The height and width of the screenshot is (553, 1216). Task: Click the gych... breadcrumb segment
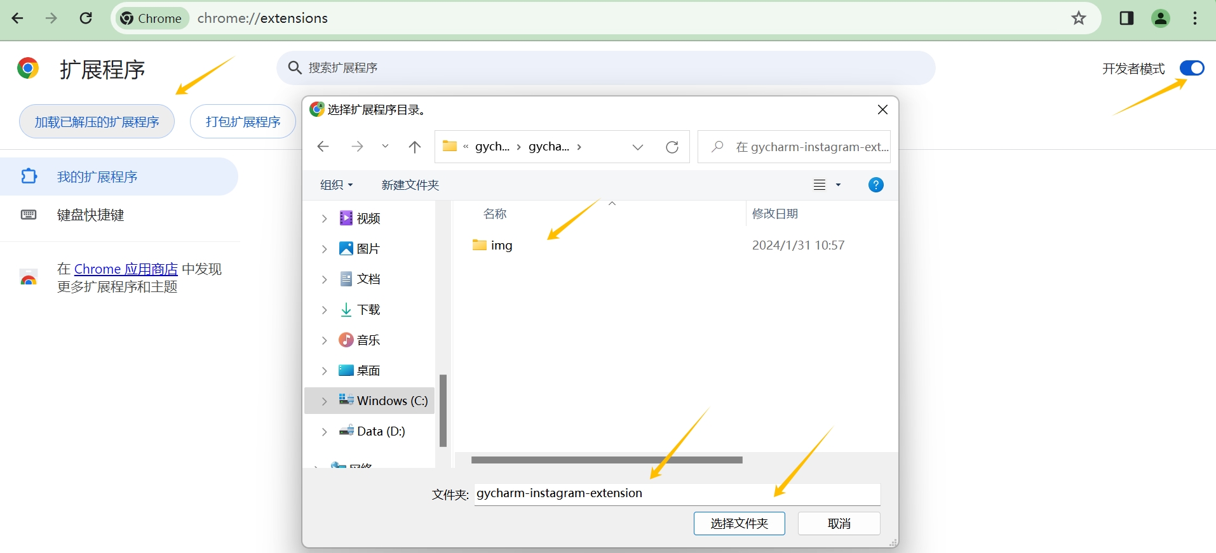492,147
